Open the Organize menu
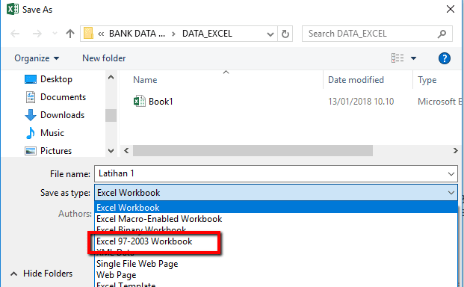Image resolution: width=464 pixels, height=287 pixels. pos(37,58)
